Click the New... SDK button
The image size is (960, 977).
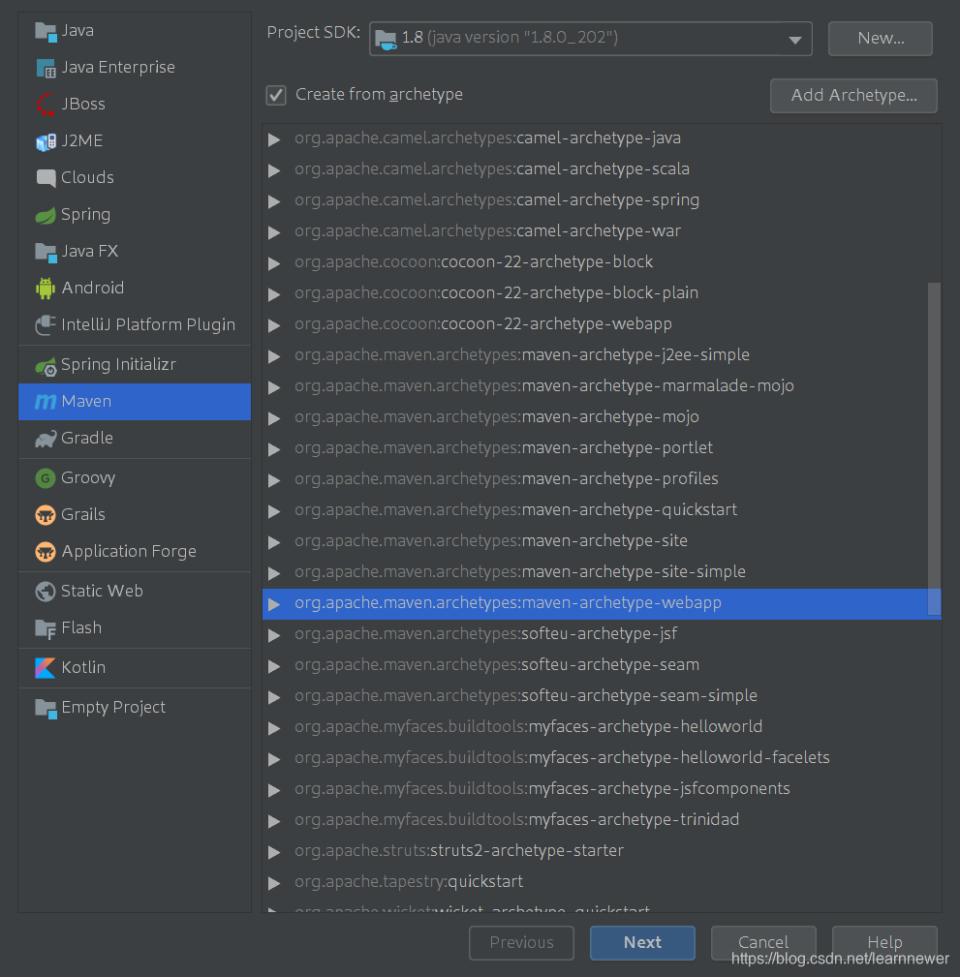tap(881, 39)
